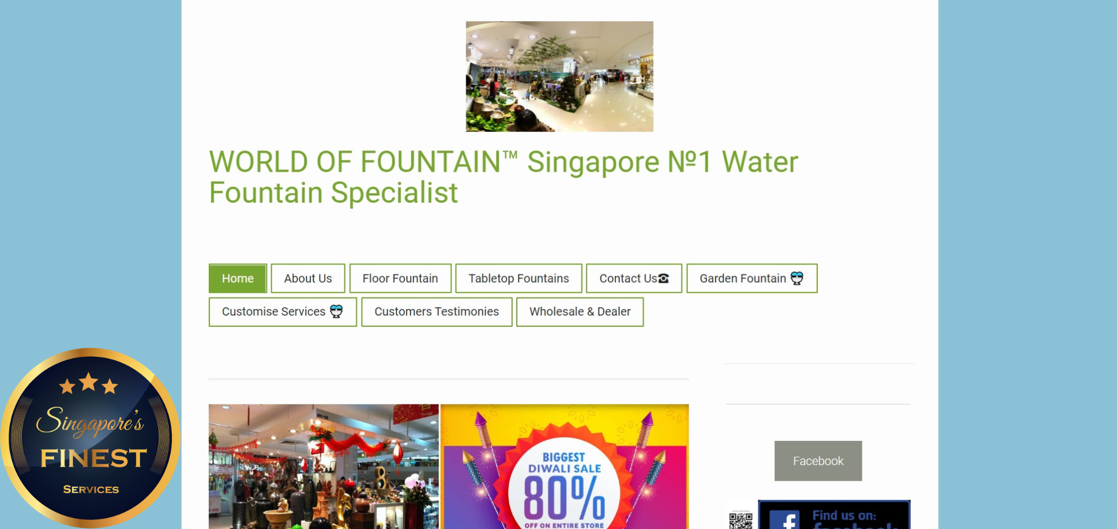Select Tabletop Fountains in navigation
The width and height of the screenshot is (1117, 529).
[519, 279]
